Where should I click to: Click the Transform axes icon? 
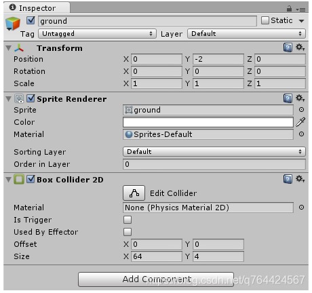(19, 48)
